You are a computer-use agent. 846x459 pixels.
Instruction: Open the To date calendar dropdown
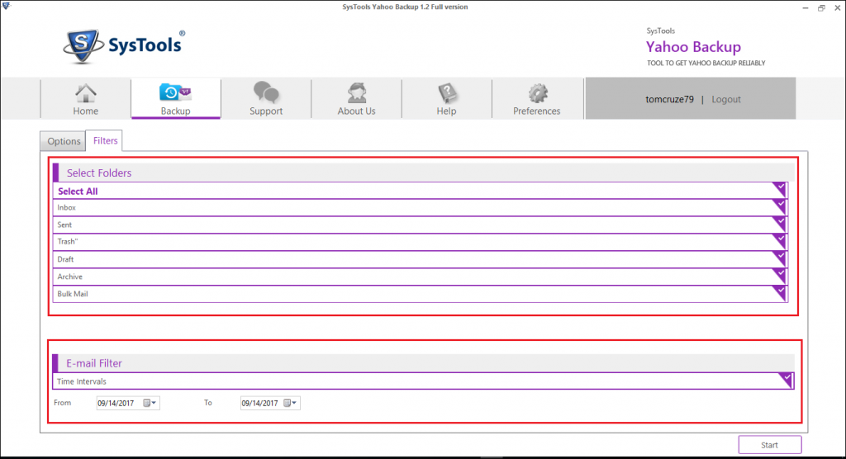pos(290,403)
